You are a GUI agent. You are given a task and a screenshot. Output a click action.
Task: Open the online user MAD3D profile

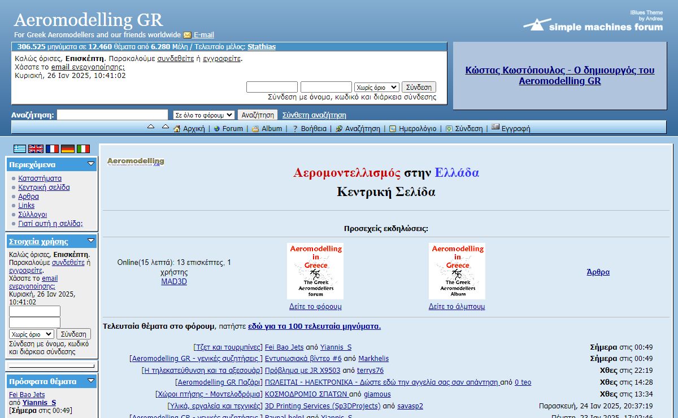174,281
